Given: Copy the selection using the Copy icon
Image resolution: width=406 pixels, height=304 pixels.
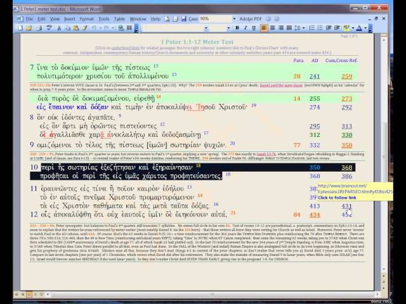Looking at the screenshot, I should coord(67,28).
